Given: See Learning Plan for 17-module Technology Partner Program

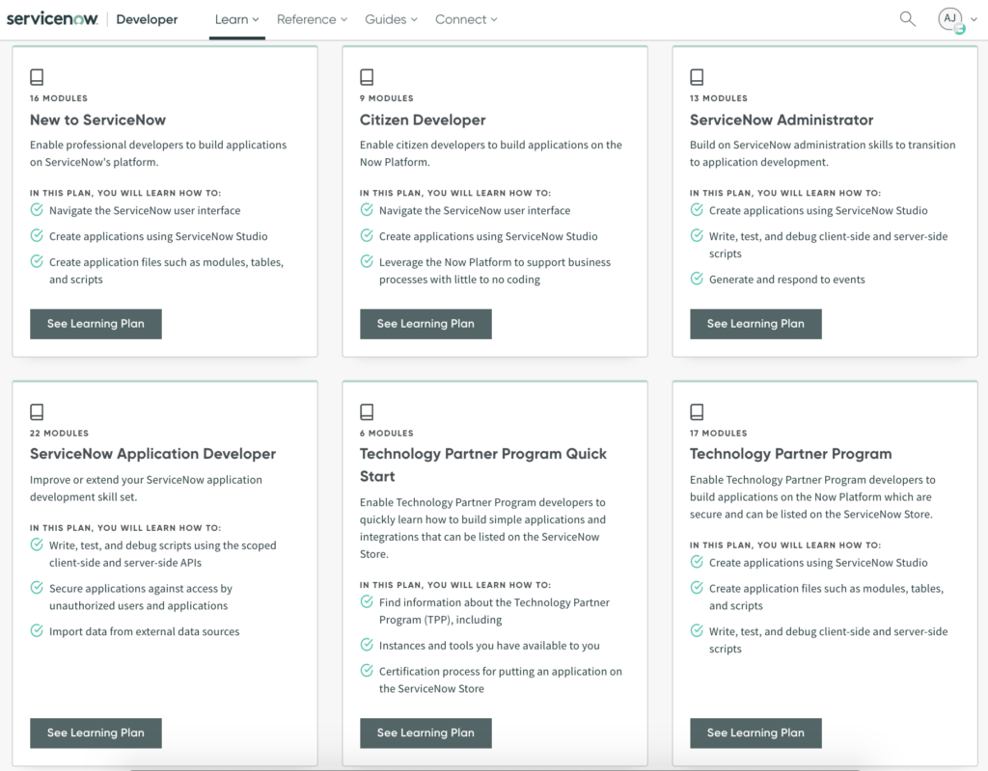Looking at the screenshot, I should [755, 732].
